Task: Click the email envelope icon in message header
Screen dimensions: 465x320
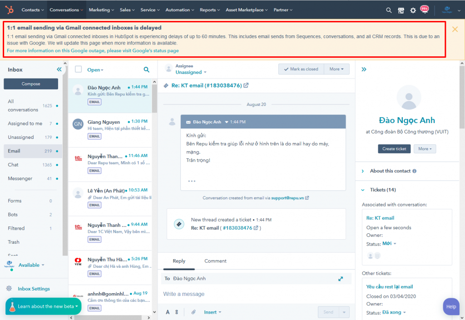Action: (188, 122)
